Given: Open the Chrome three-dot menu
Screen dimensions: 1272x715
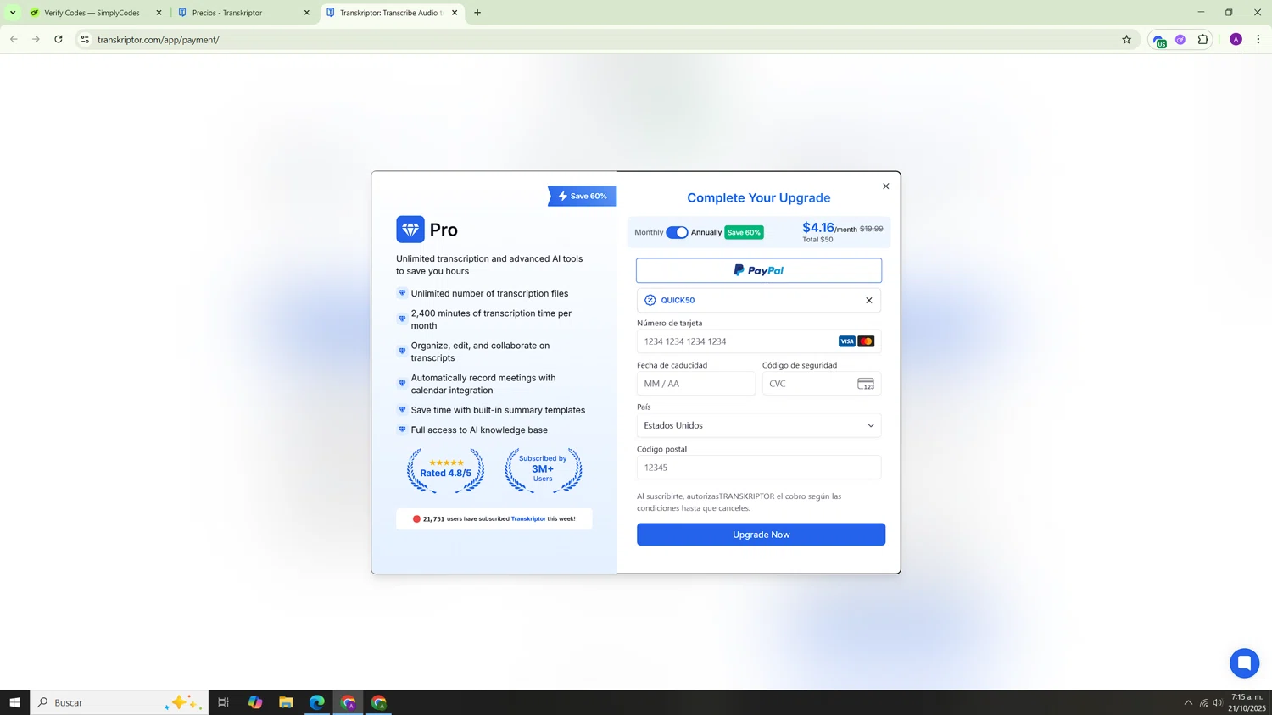Looking at the screenshot, I should 1258,39.
